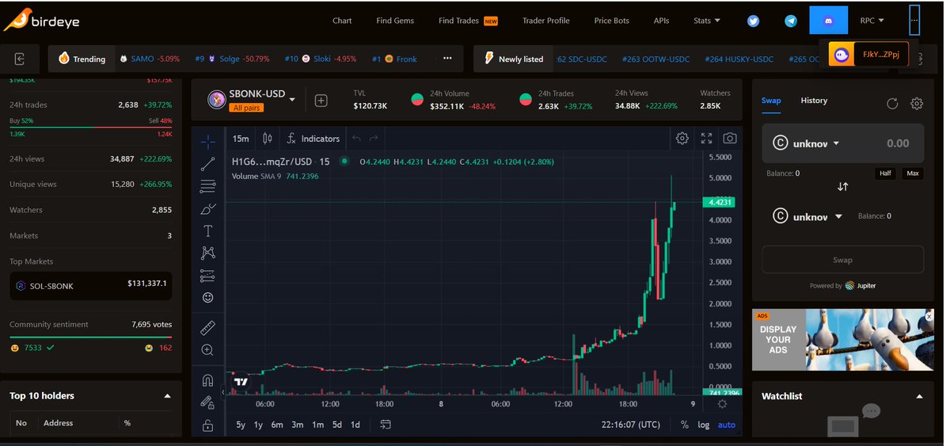
Task: Open the RPC dropdown
Action: click(872, 21)
